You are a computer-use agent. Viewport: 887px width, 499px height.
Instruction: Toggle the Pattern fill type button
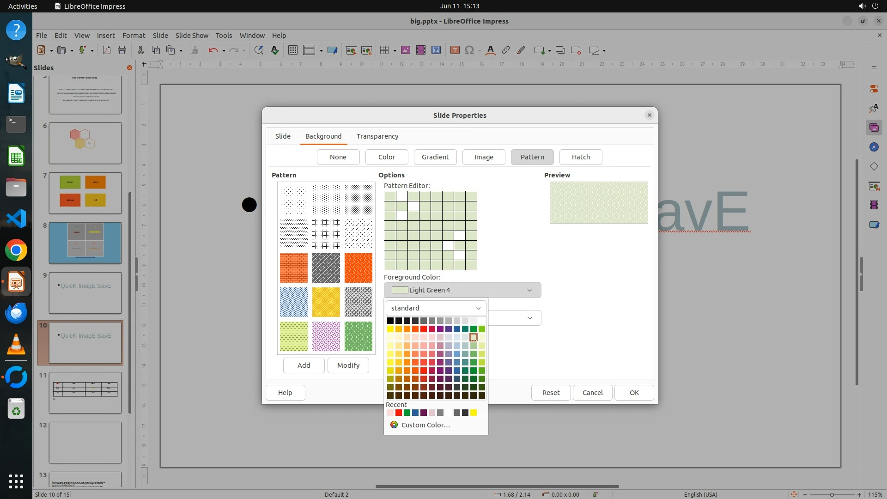pyautogui.click(x=532, y=157)
